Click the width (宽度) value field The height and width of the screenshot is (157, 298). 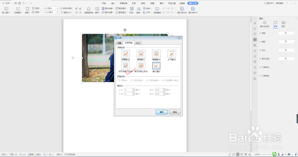point(50,12)
